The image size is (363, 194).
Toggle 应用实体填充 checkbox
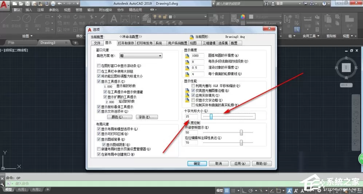[x=193, y=95]
